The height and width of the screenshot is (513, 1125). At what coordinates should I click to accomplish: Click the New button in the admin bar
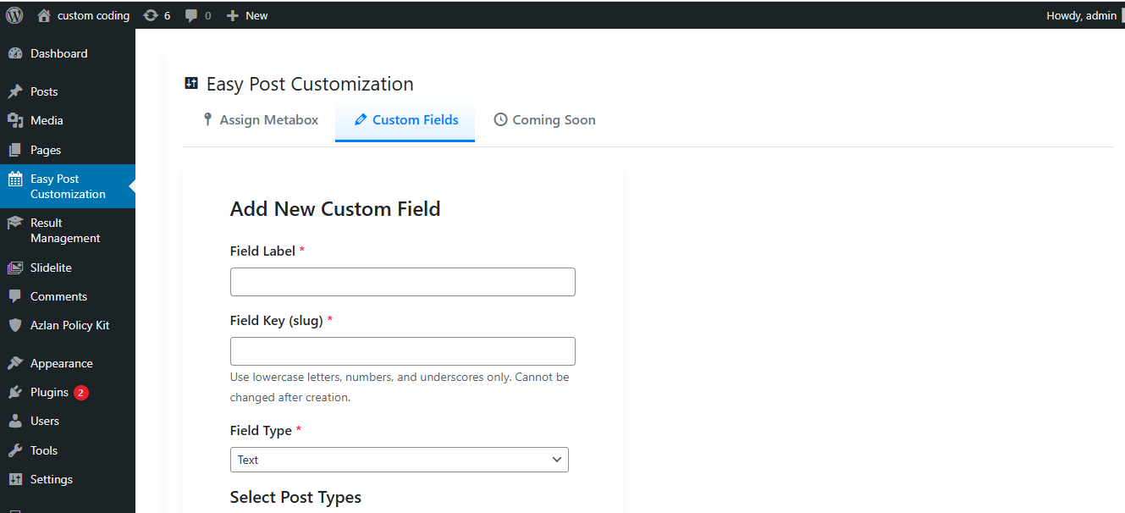point(246,14)
